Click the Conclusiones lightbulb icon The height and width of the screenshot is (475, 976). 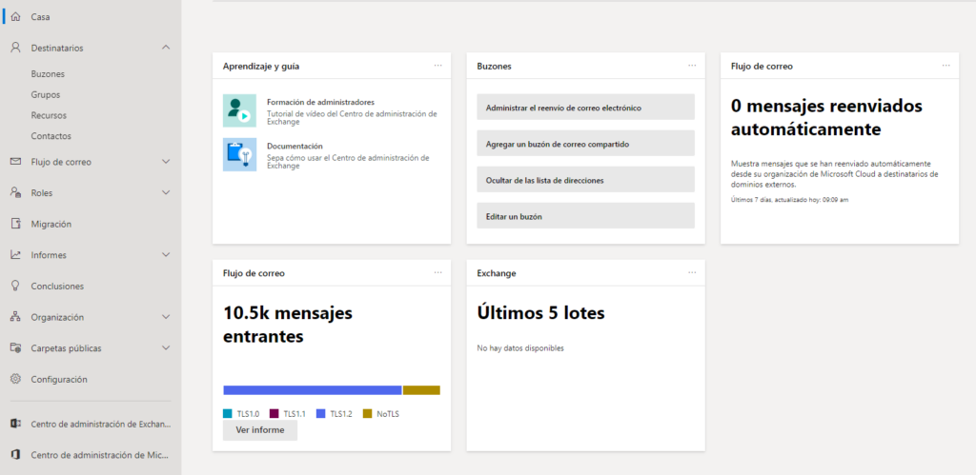tap(15, 286)
